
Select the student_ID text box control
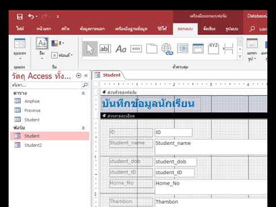pyautogui.click(x=175, y=172)
